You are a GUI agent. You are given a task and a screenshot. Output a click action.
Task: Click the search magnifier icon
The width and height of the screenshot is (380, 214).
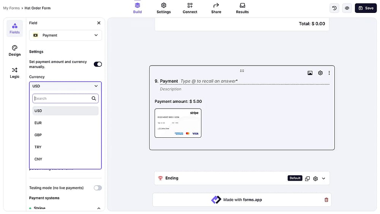93,98
